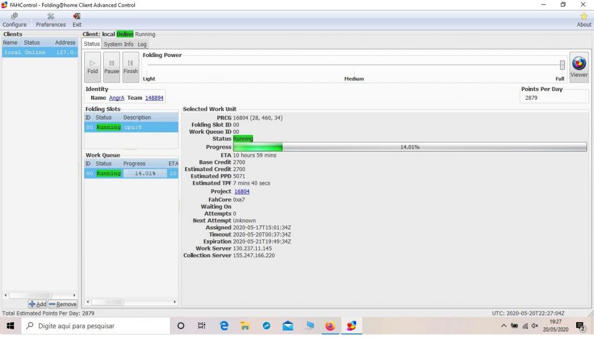Screen dimensions: 594x337
Task: Click the Exit toolbar icon
Action: (77, 20)
